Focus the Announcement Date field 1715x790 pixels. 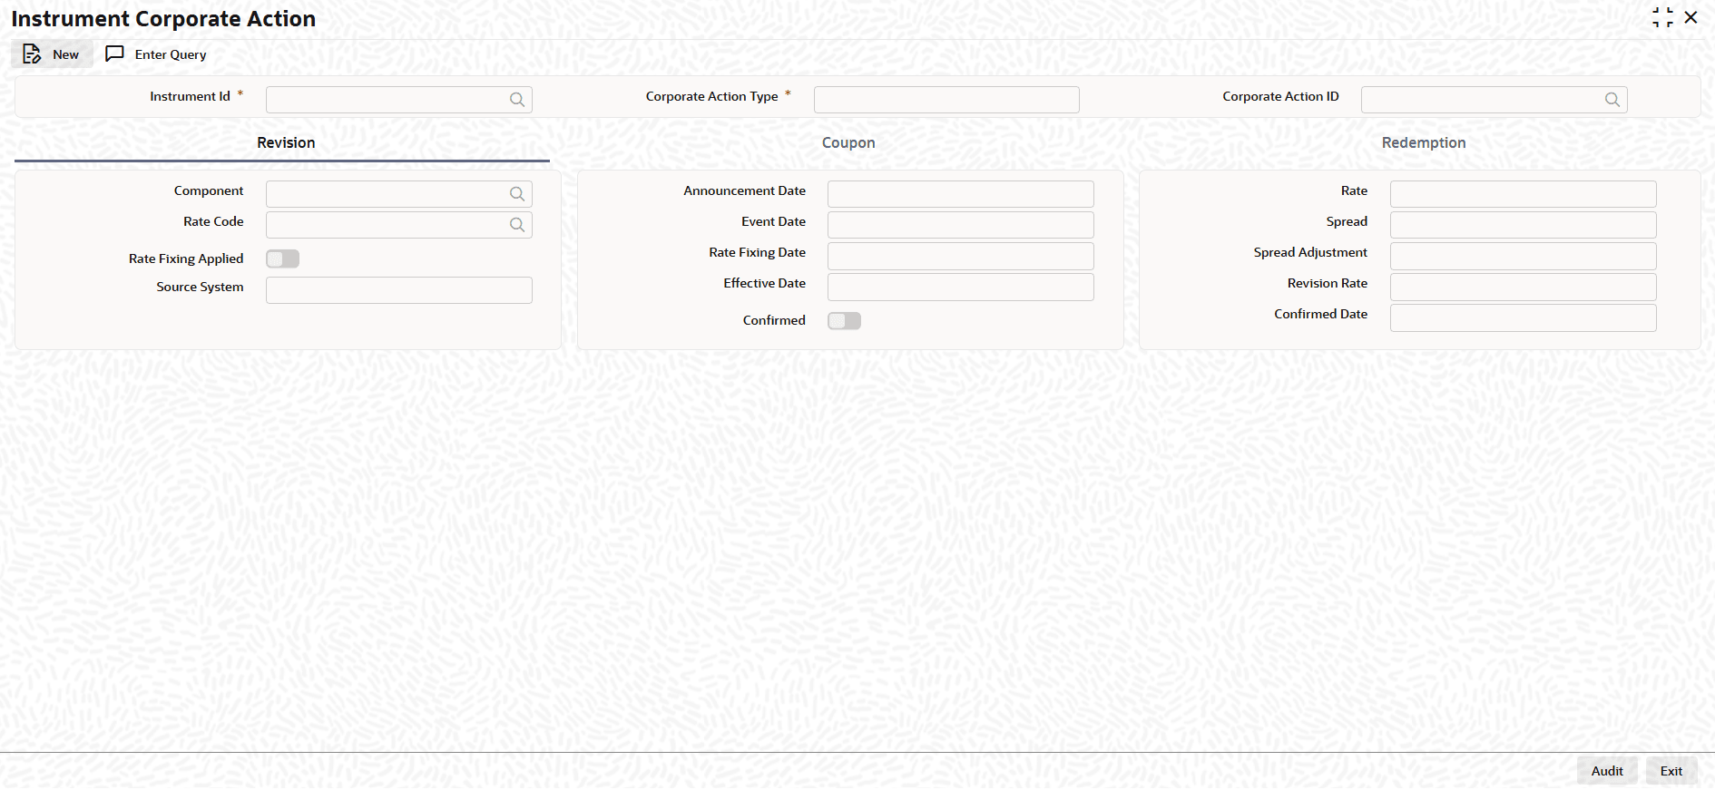tap(961, 194)
